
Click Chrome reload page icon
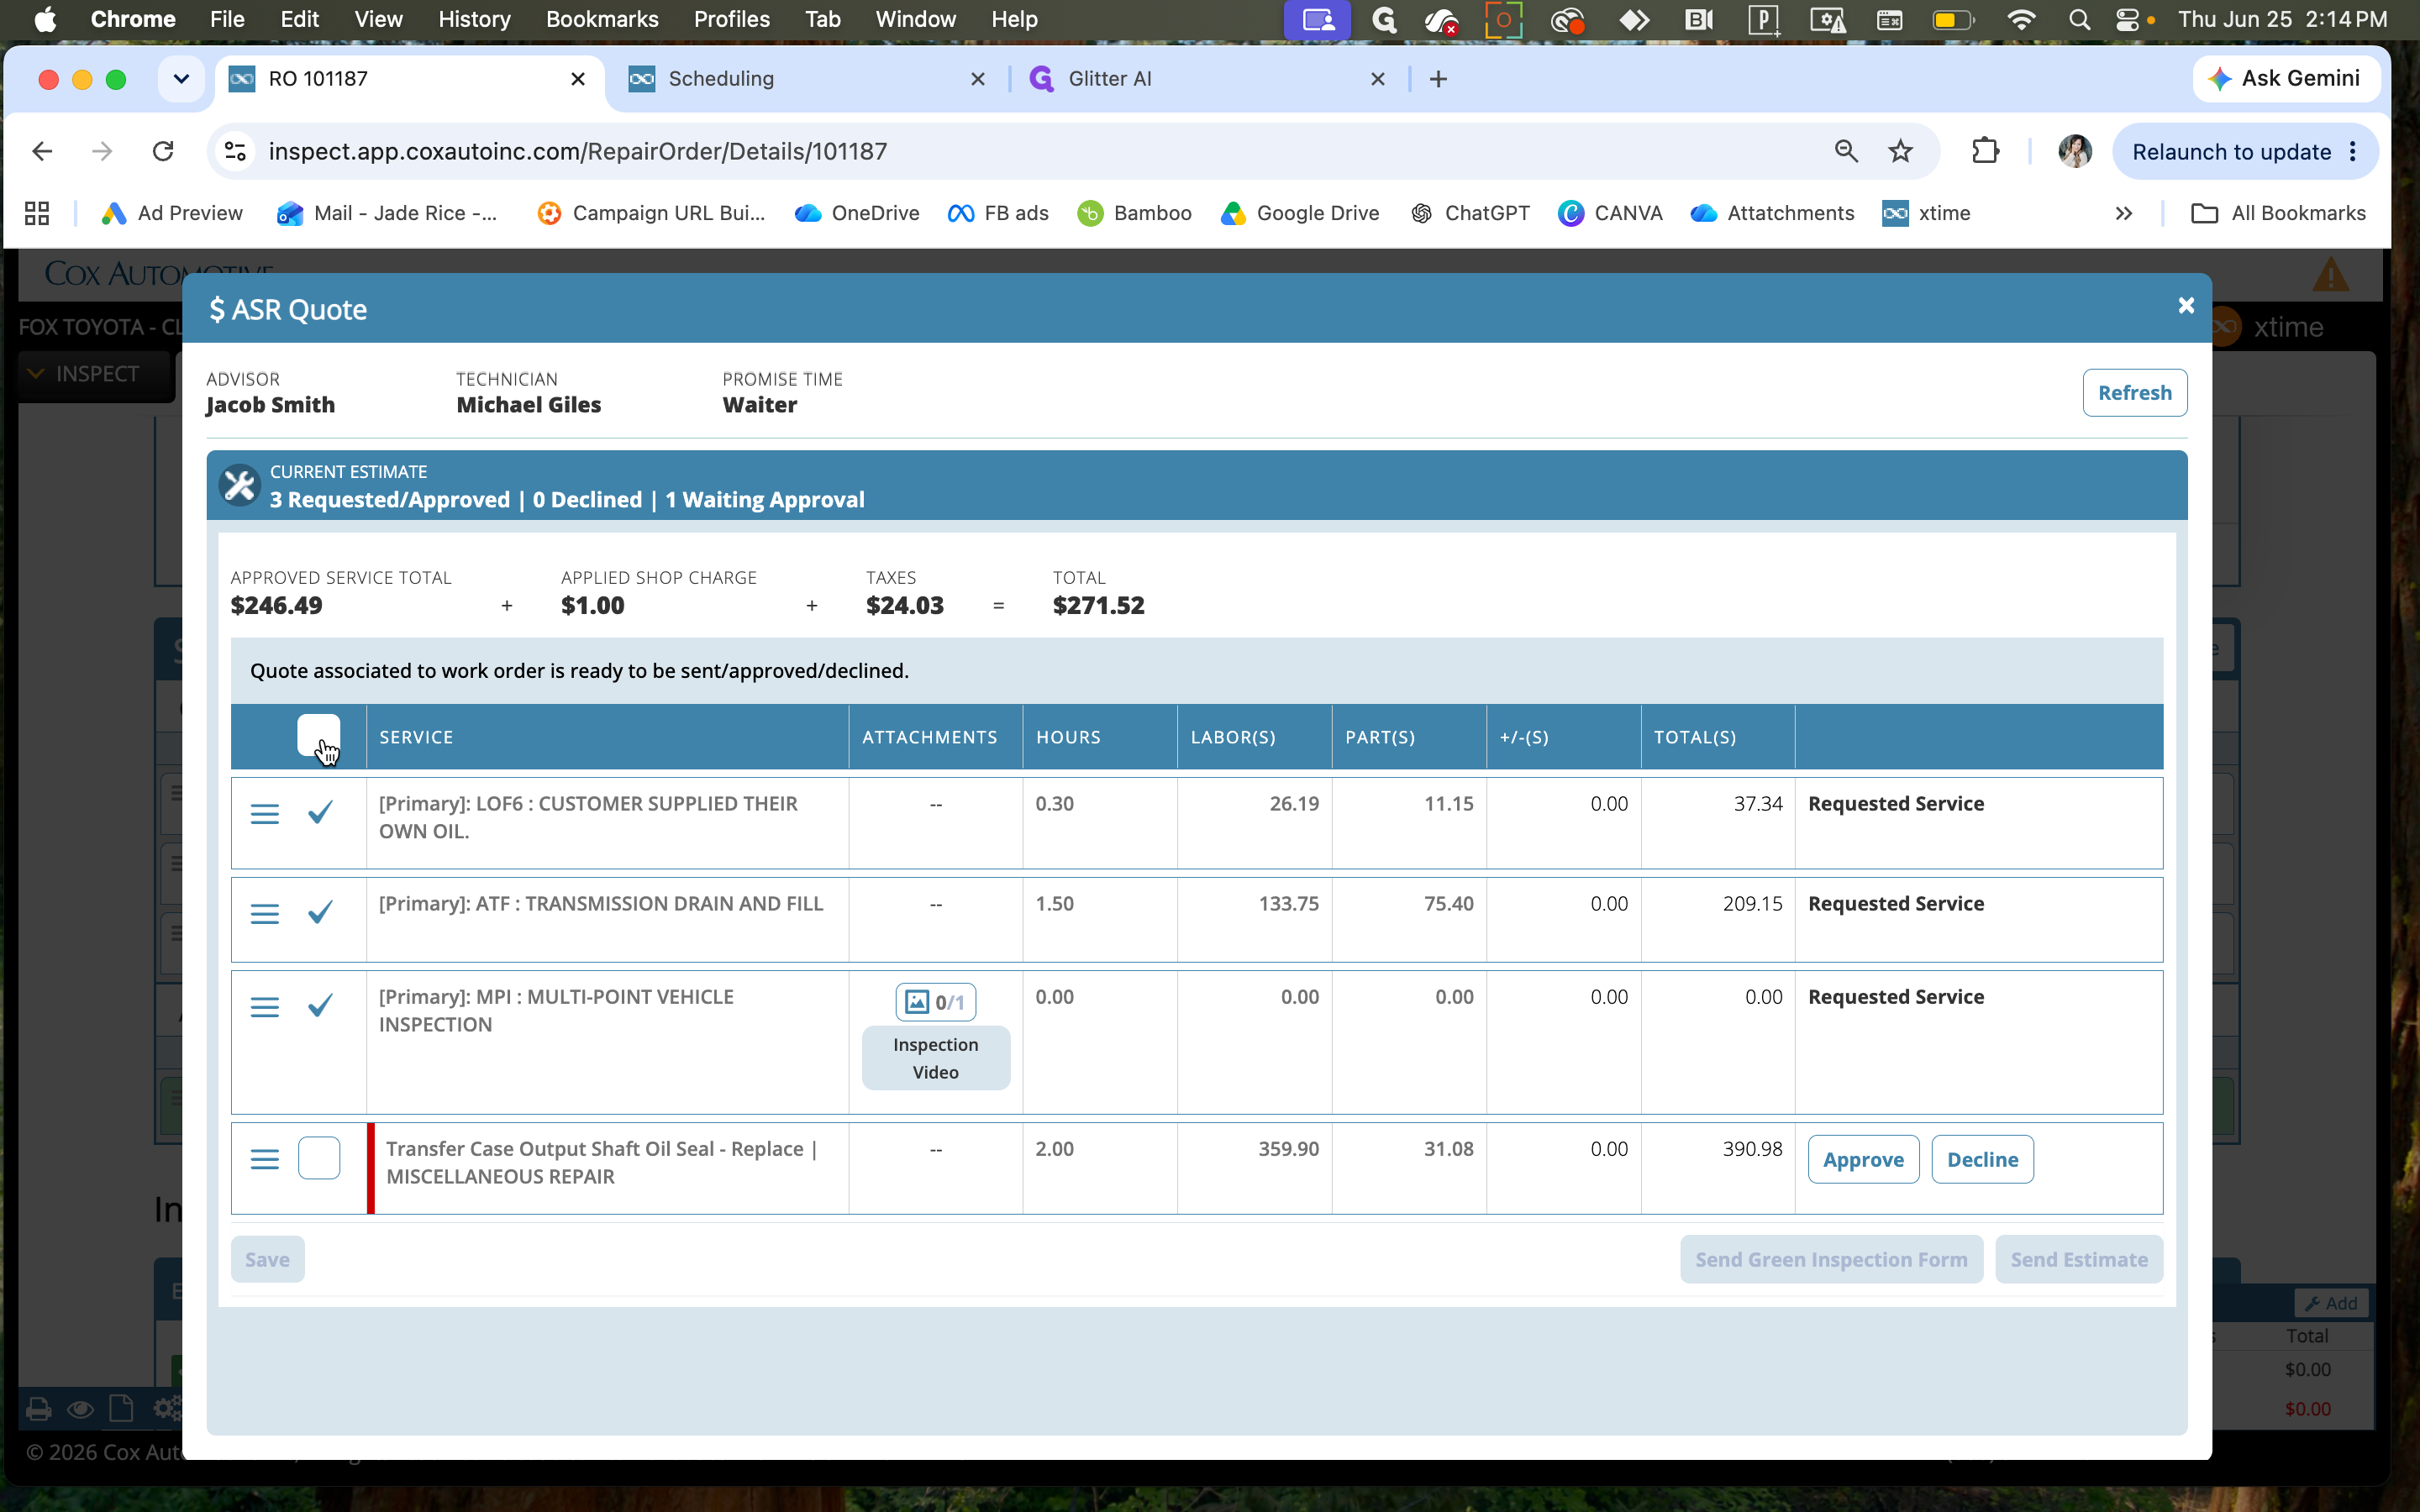(x=163, y=151)
